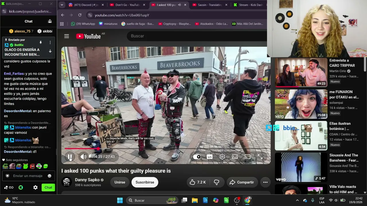367x206 pixels.
Task: Open more actions ellipsis under video
Action: coord(265,182)
